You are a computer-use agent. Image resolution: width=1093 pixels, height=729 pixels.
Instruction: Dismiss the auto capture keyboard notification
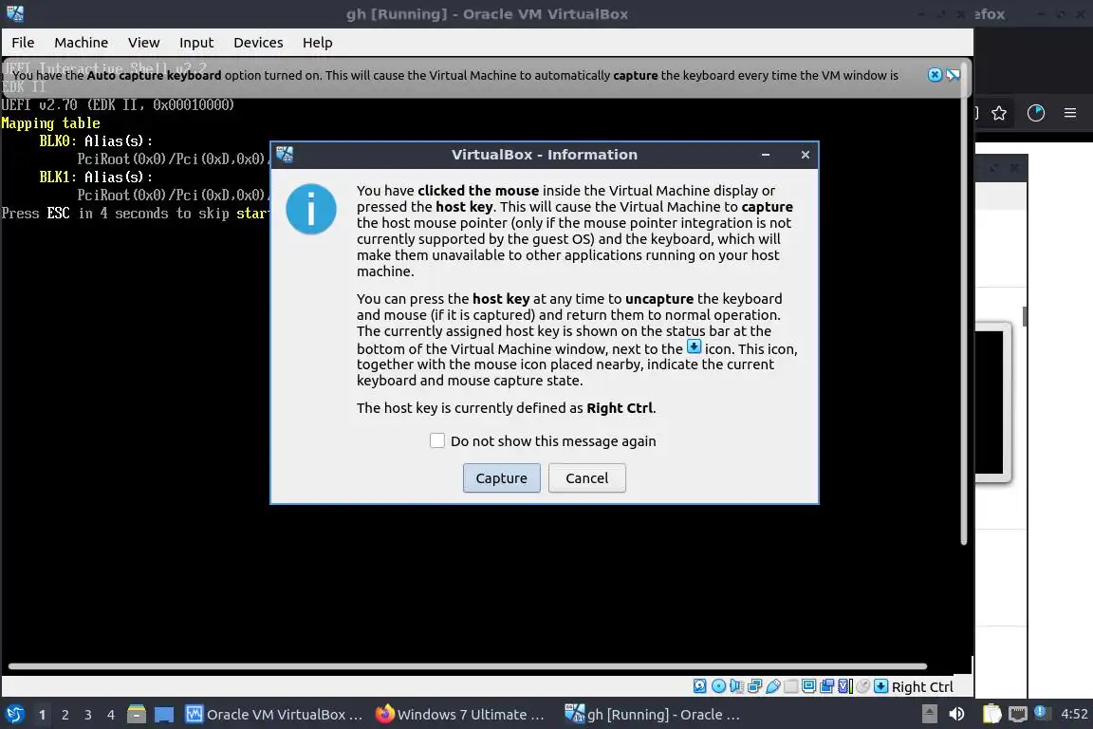(x=935, y=75)
